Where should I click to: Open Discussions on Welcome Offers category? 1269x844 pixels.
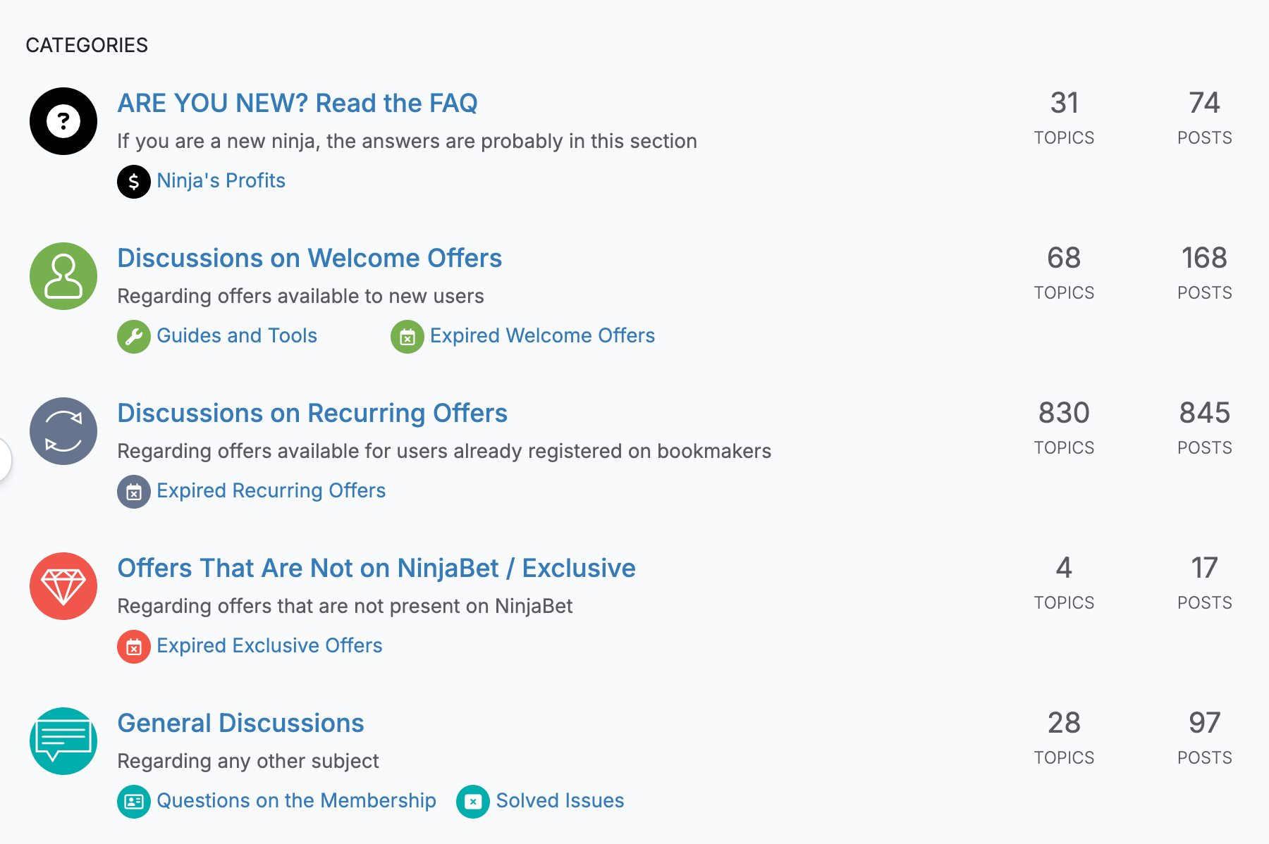coord(309,258)
